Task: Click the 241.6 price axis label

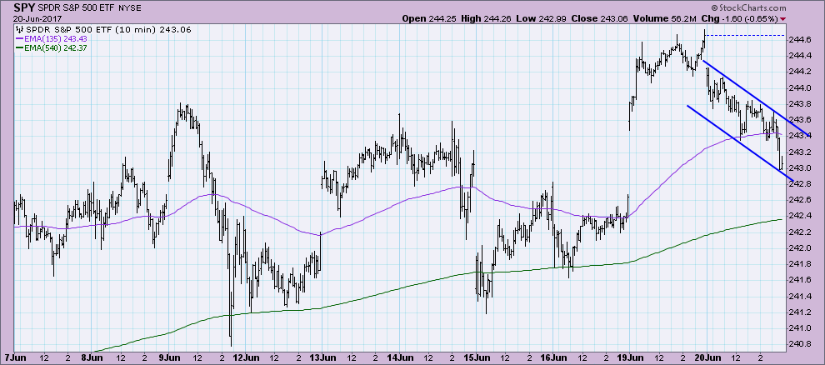Action: pos(800,280)
